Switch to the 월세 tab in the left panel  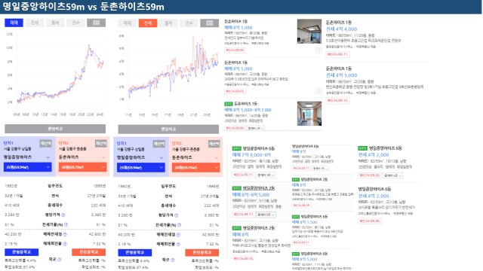point(55,23)
